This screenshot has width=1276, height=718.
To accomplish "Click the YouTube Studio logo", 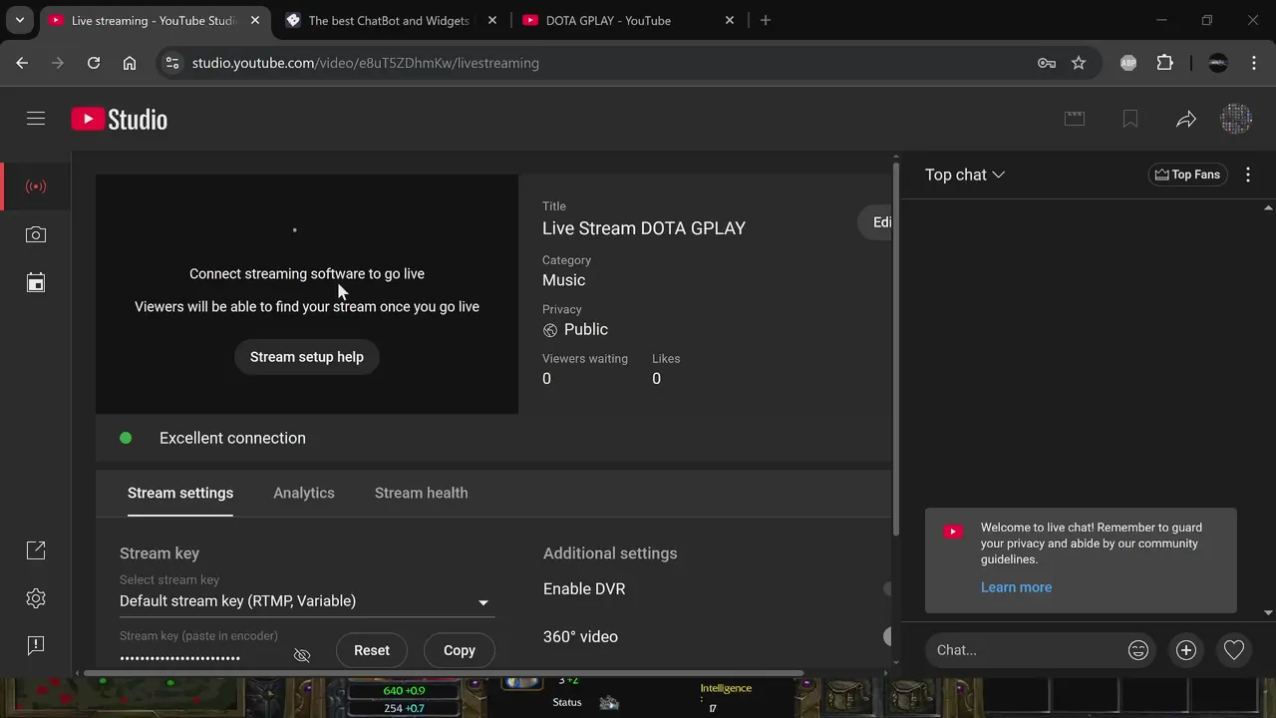I will click(120, 120).
